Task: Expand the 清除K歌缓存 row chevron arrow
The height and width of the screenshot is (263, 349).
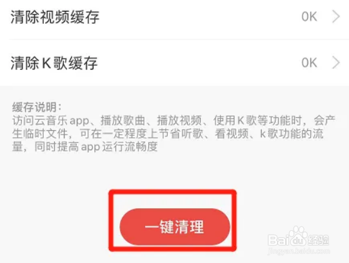Action: coord(336,63)
